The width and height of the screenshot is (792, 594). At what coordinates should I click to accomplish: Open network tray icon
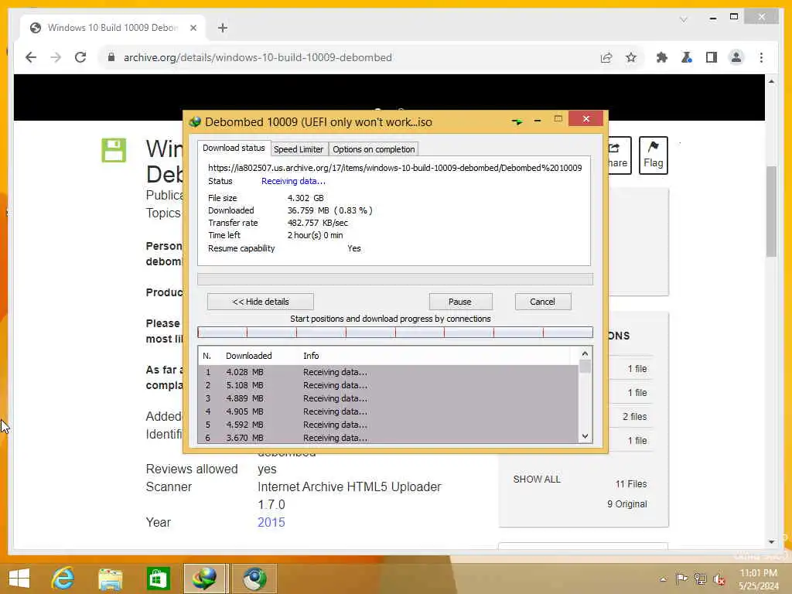[700, 579]
